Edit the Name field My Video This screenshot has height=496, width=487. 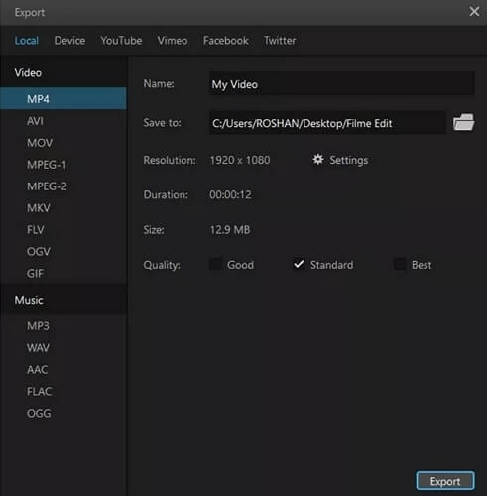point(342,84)
